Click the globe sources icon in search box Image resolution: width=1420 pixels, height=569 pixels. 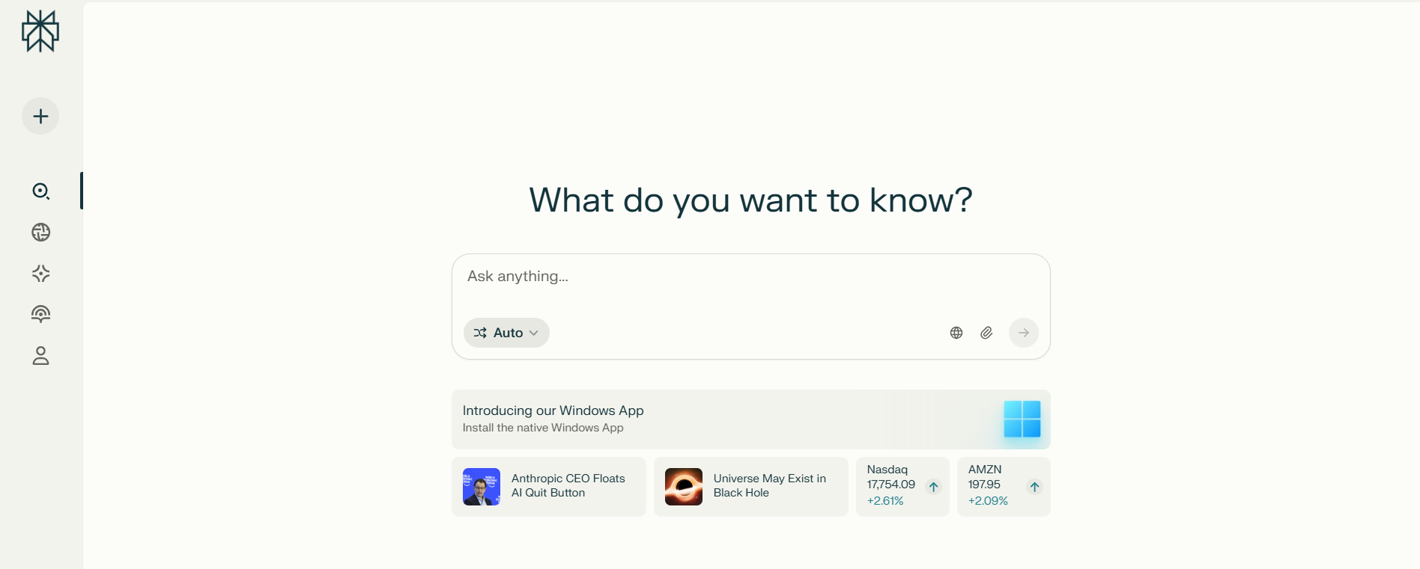coord(956,333)
